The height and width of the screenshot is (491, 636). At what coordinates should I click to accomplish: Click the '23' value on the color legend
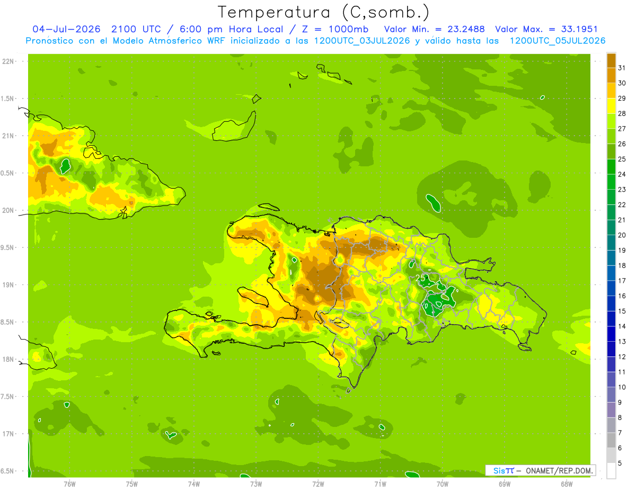(622, 190)
